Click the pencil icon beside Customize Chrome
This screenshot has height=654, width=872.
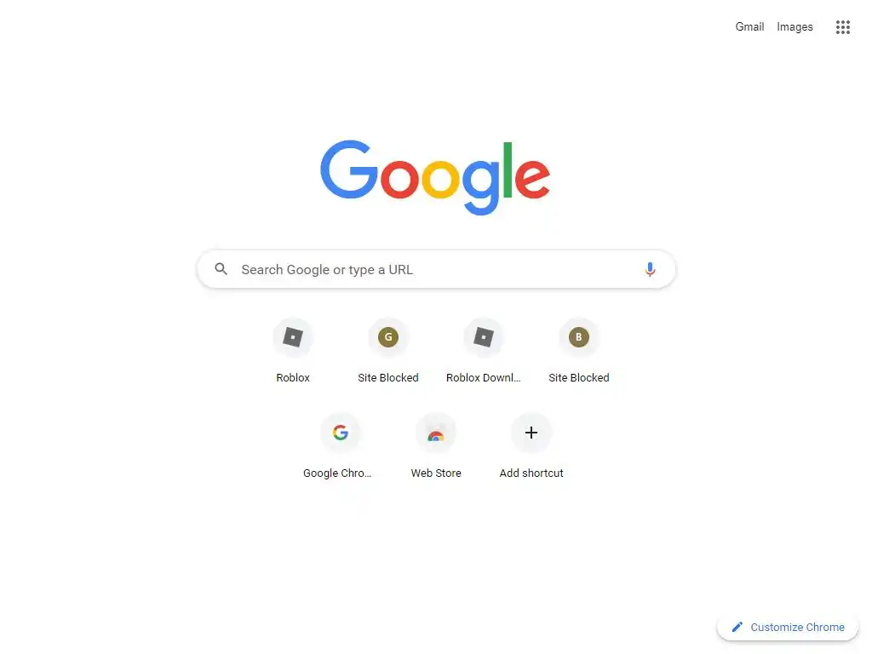pyautogui.click(x=737, y=627)
